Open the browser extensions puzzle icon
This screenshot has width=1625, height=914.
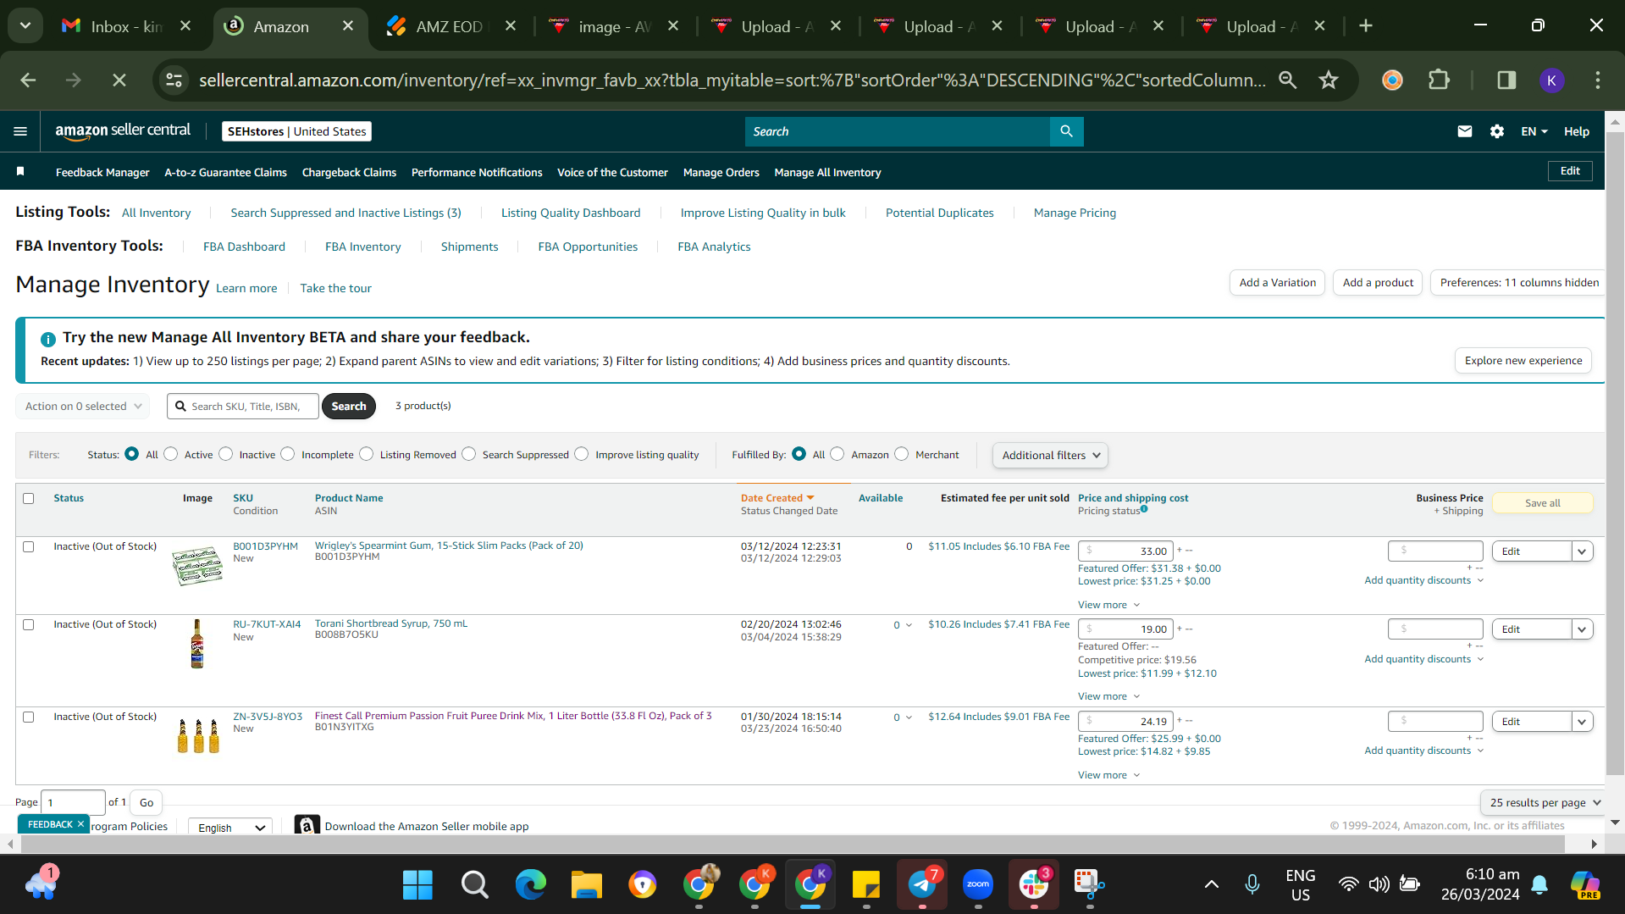[1439, 80]
